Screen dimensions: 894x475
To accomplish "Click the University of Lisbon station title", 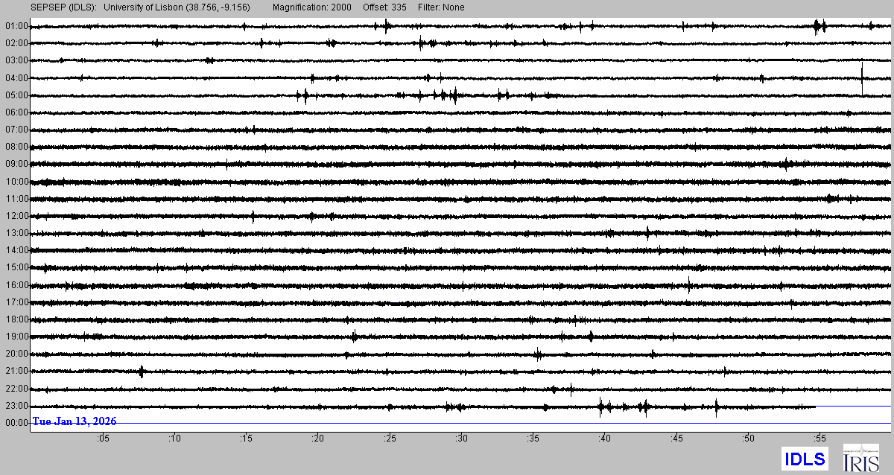I will point(177,7).
